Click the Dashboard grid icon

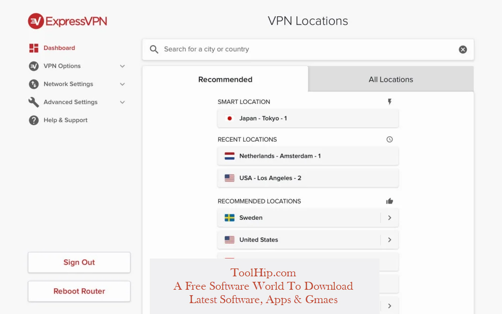tap(34, 48)
